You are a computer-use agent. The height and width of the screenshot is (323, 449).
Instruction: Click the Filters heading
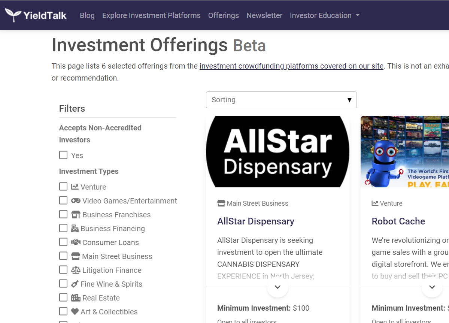72,108
